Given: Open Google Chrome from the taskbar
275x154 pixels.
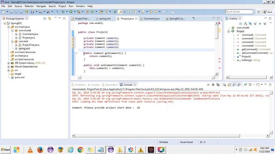Looking at the screenshot, I should [x=80, y=150].
